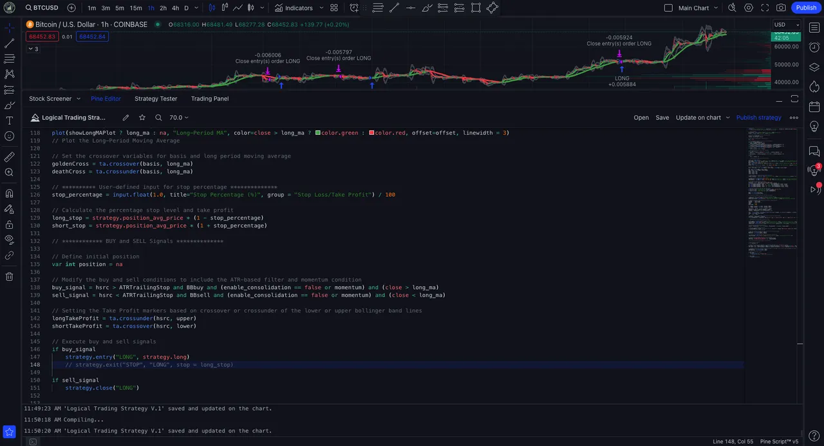
Task: Expand the 70.0 version dropdown
Action: pyautogui.click(x=179, y=118)
